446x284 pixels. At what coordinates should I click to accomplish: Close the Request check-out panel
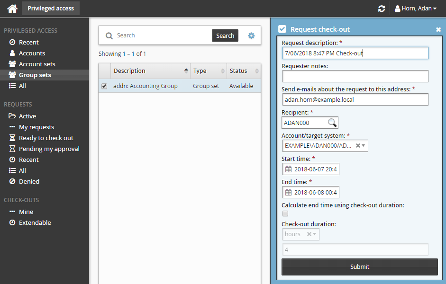[x=438, y=29]
